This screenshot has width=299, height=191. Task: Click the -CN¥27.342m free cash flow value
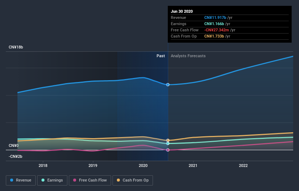(217, 30)
